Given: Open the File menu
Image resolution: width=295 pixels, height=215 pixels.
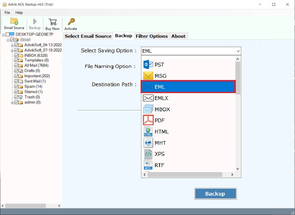Looking at the screenshot, I should pos(7,13).
